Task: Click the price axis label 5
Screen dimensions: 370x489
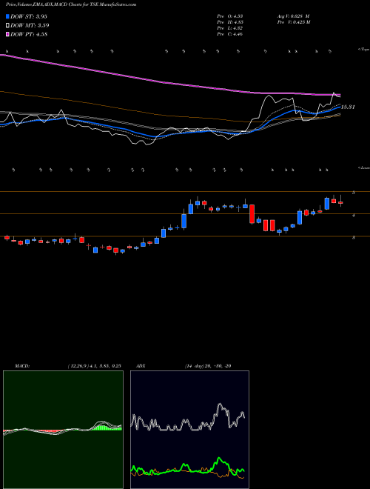Action: pos(354,193)
